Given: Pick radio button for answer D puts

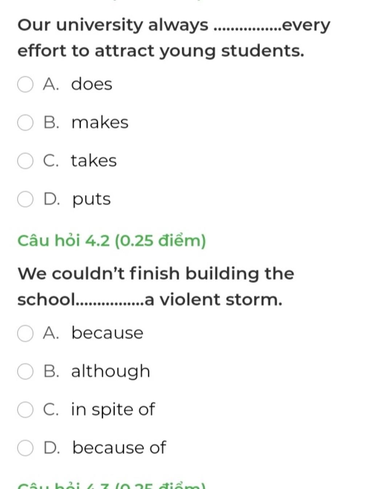Looking at the screenshot, I should click(x=25, y=199).
